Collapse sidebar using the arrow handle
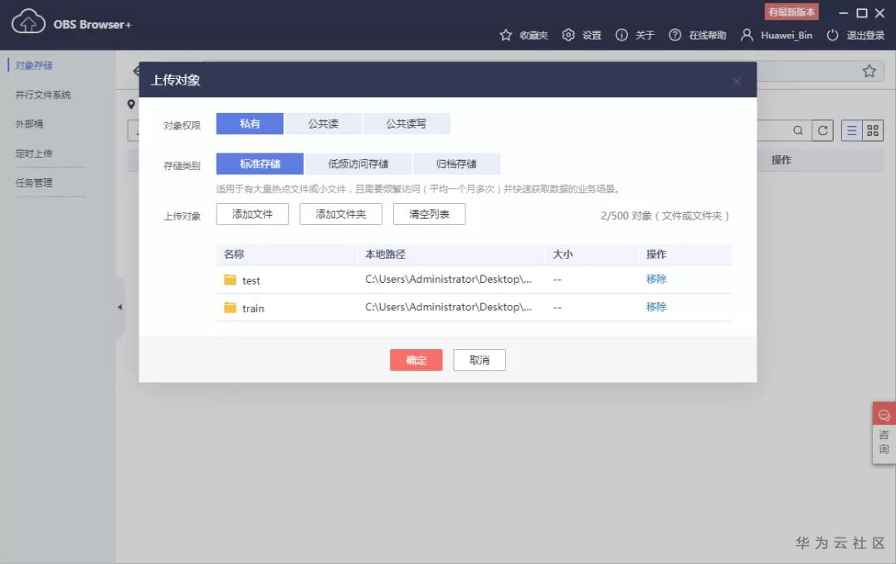Image resolution: width=896 pixels, height=564 pixels. coord(120,307)
